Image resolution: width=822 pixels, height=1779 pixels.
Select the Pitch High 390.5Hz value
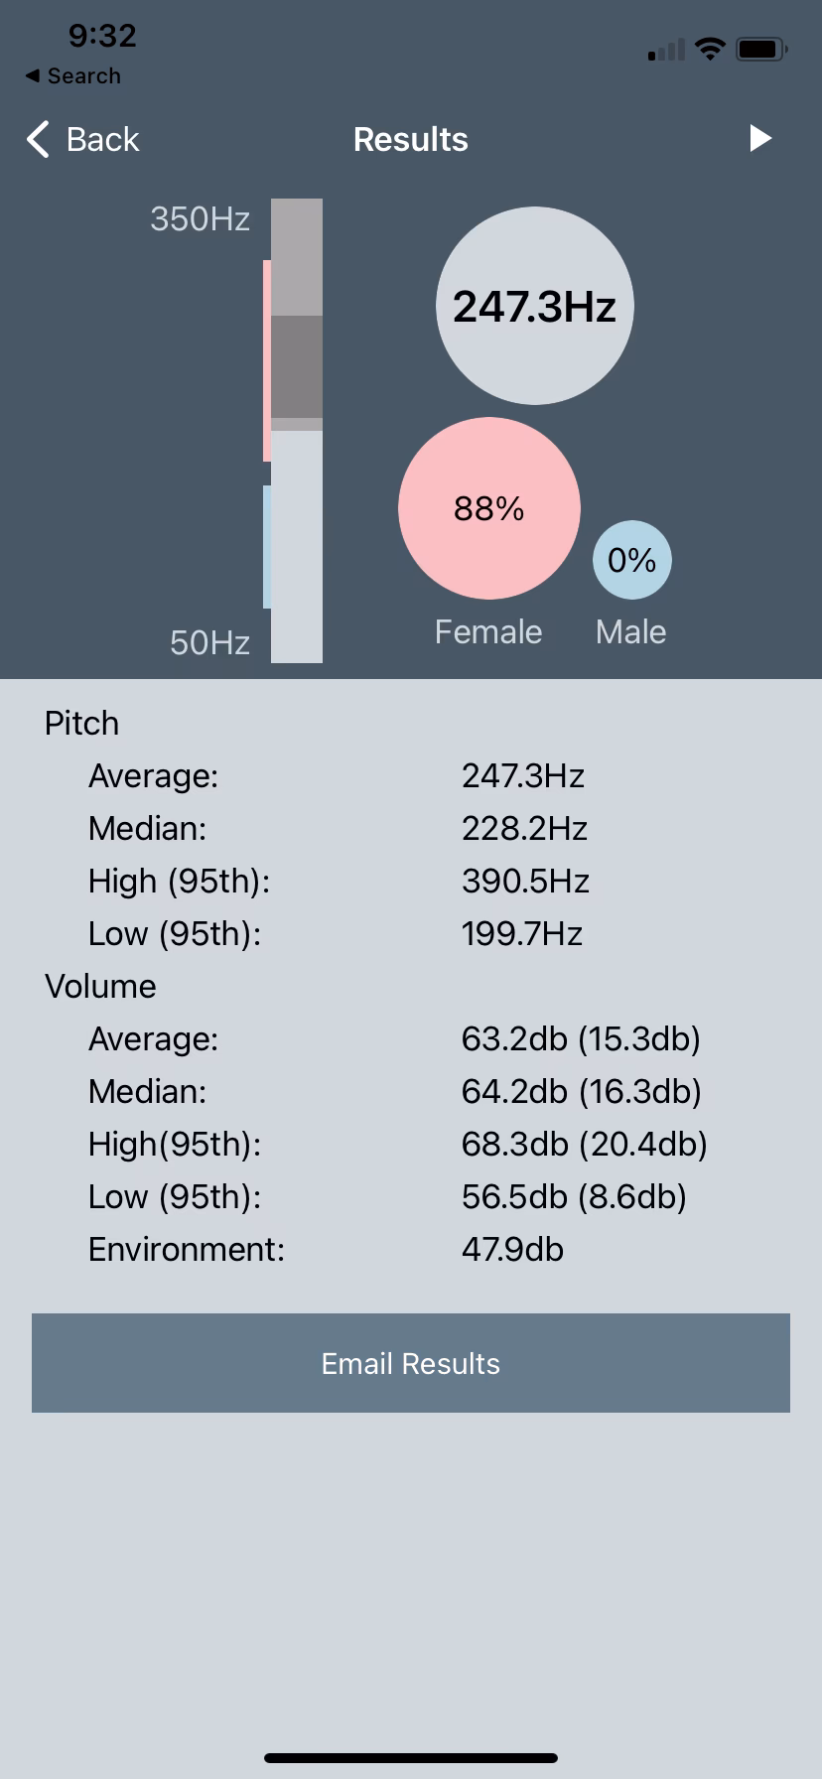pos(525,881)
